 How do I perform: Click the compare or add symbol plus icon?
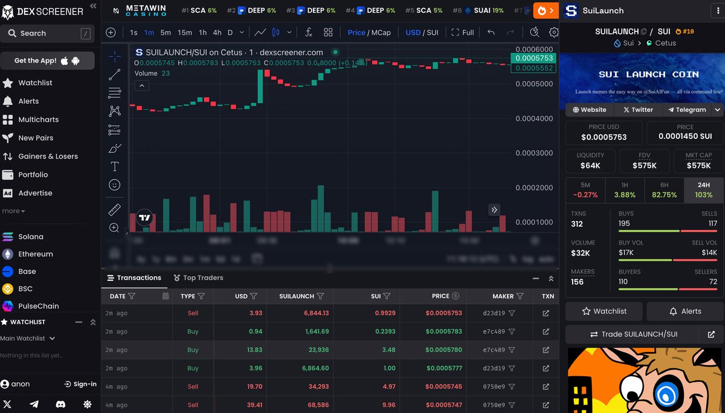coord(111,33)
